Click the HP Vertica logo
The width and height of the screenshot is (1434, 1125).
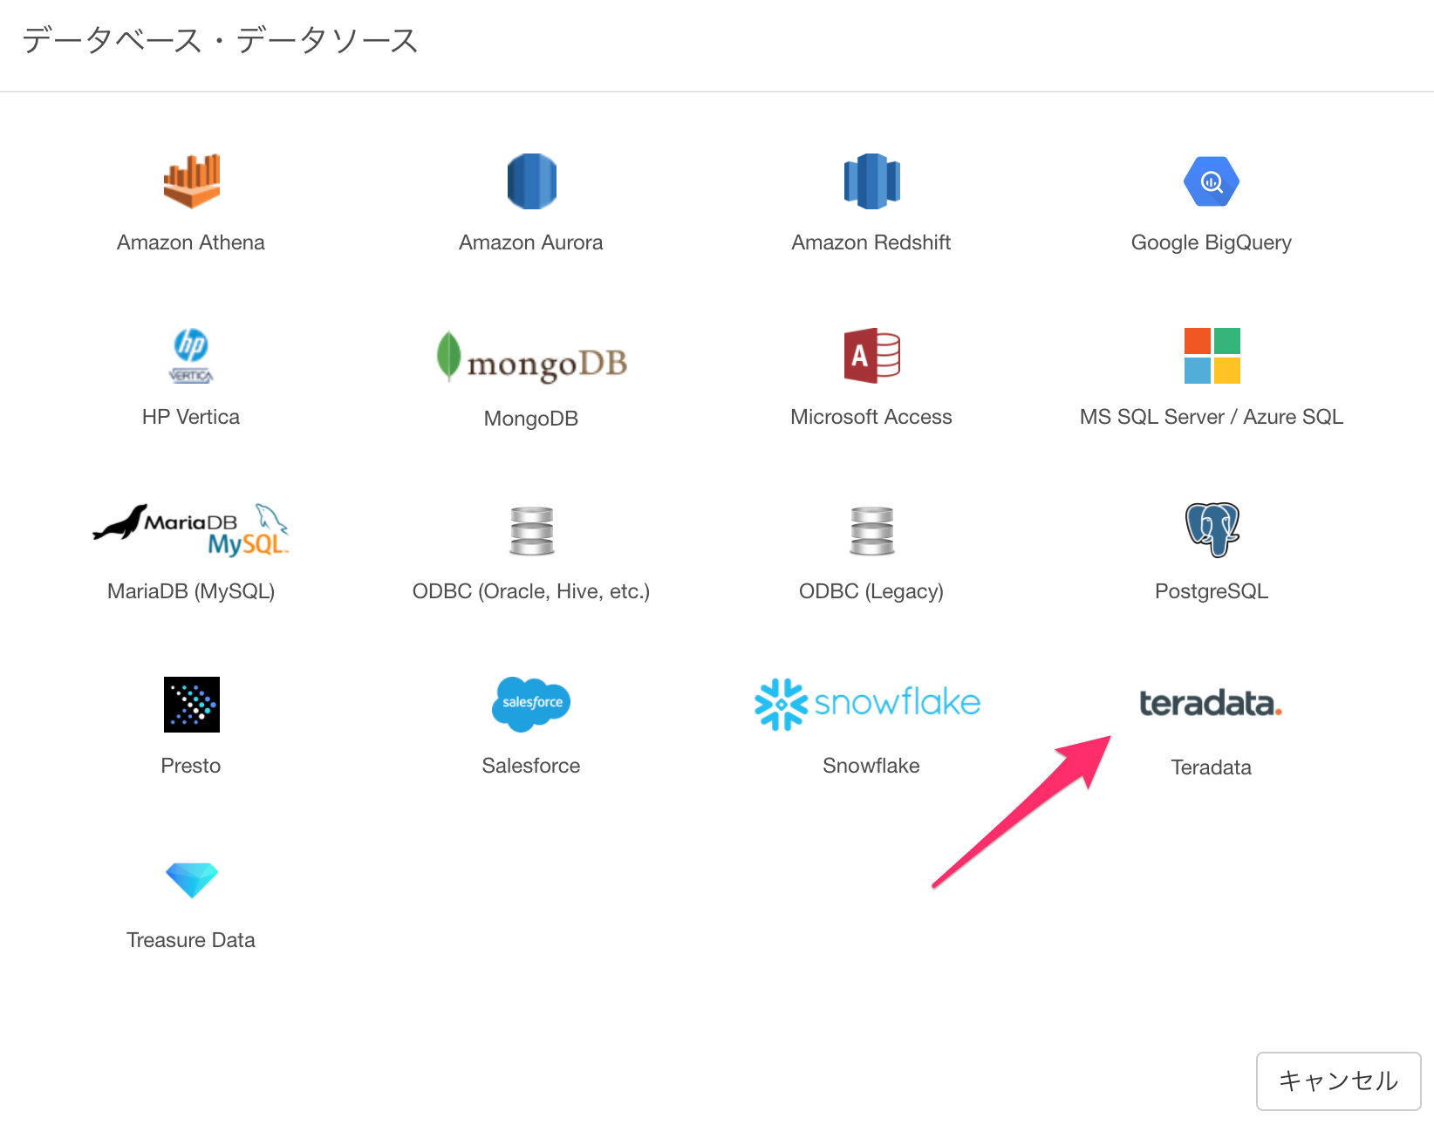point(191,356)
